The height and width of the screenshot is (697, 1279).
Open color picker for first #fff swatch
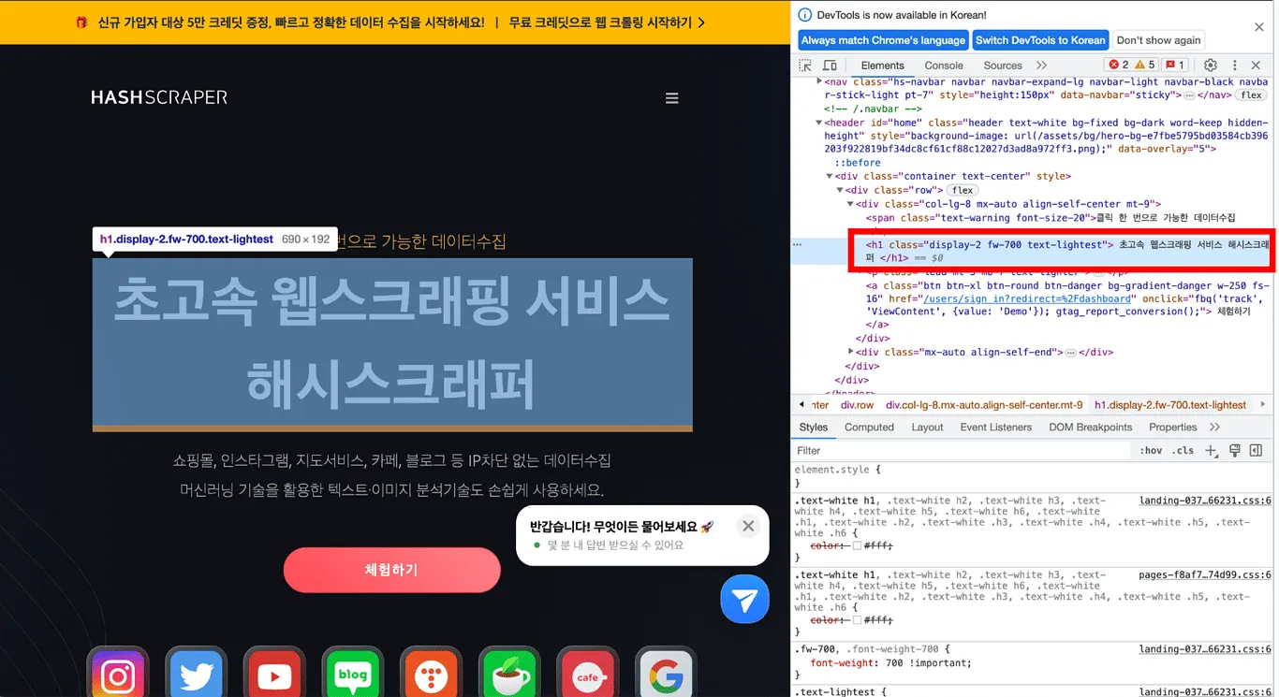pyautogui.click(x=857, y=545)
